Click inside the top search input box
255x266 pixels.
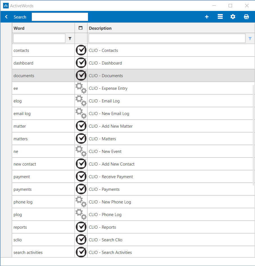pos(59,17)
